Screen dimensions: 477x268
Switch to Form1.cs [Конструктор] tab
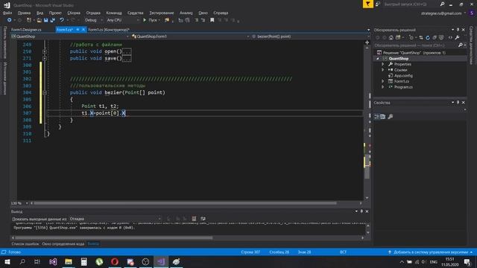tap(109, 30)
